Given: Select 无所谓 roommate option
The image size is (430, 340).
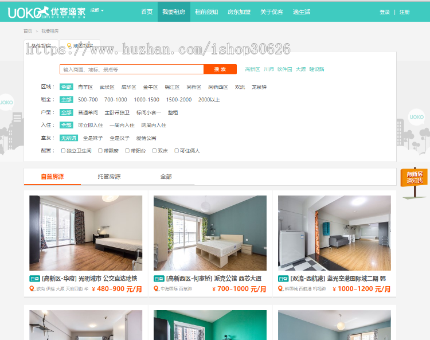Looking at the screenshot, I should click(69, 138).
